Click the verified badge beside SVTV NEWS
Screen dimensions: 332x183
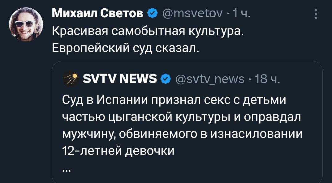[166, 79]
